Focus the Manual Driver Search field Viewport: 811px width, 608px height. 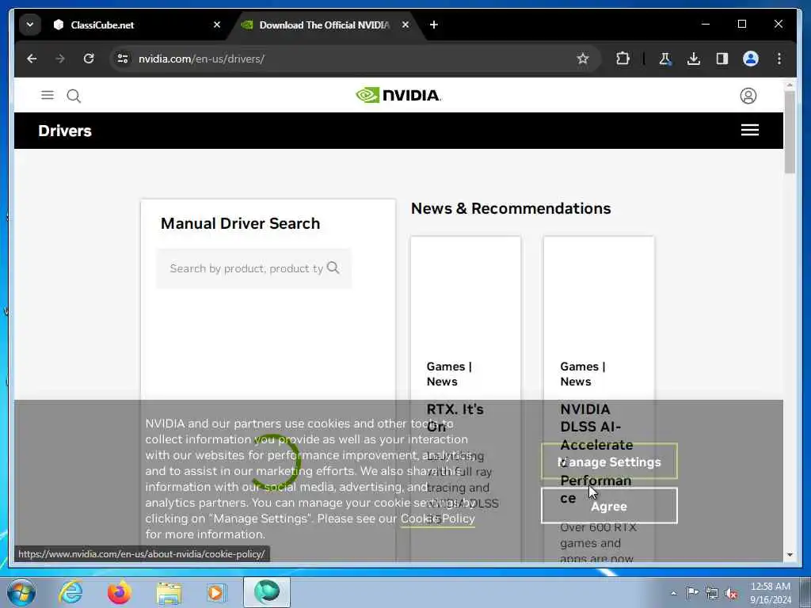pos(253,268)
